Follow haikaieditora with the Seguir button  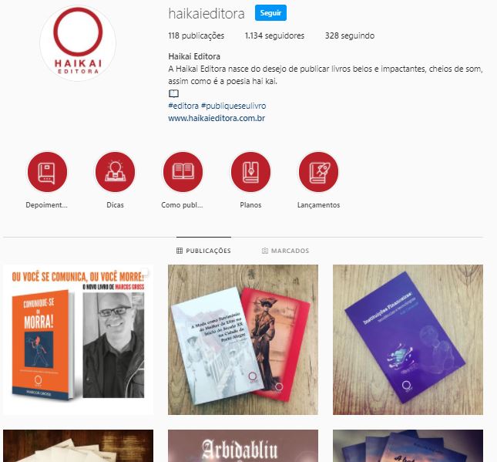[270, 12]
